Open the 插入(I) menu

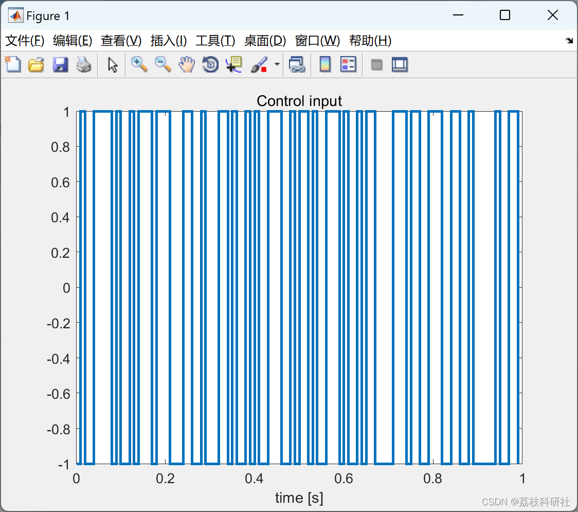click(169, 41)
